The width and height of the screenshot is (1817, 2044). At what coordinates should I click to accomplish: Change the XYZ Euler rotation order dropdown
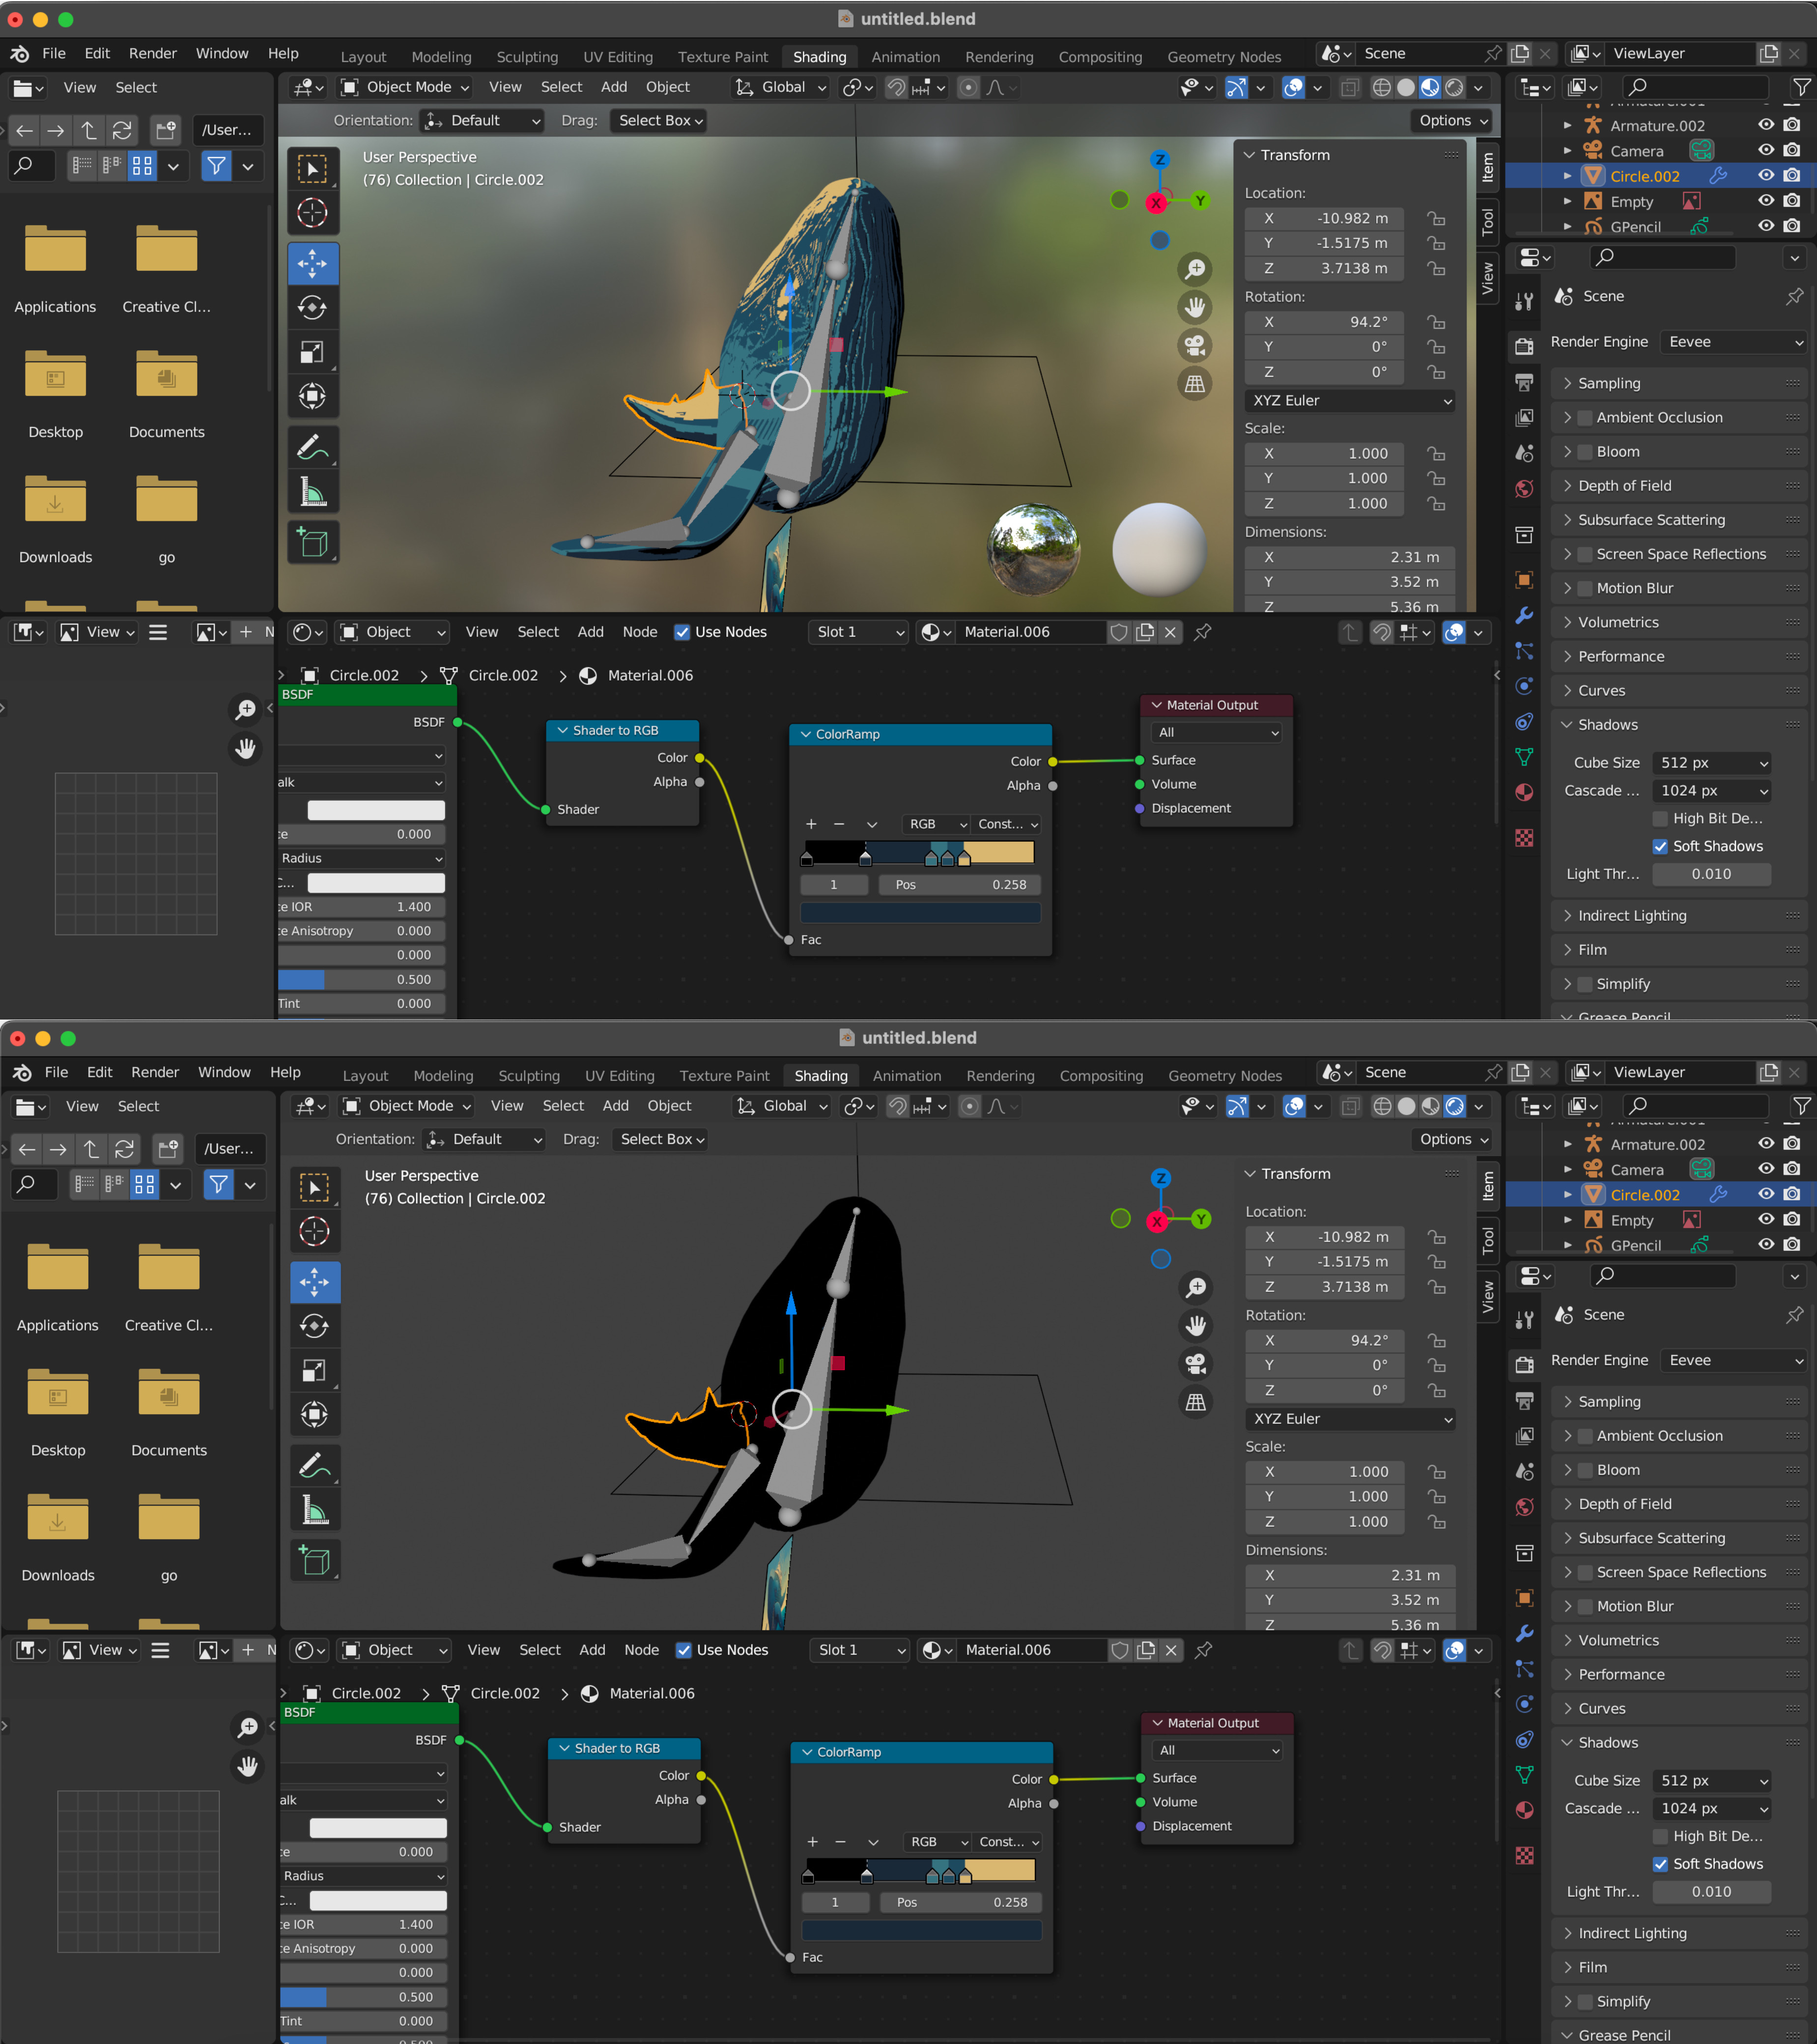1349,401
